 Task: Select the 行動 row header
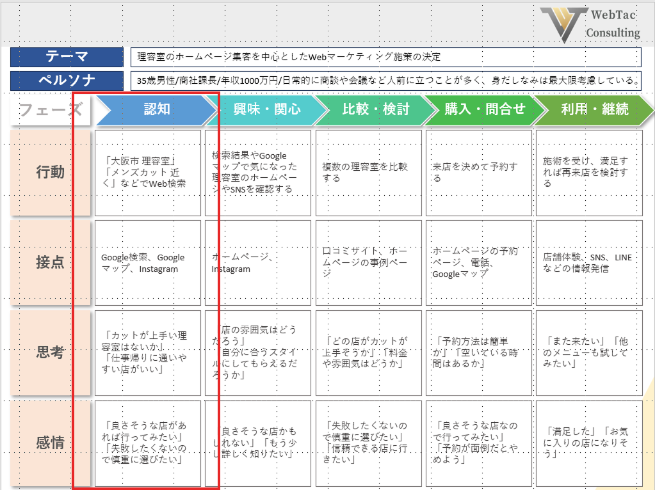click(x=50, y=173)
